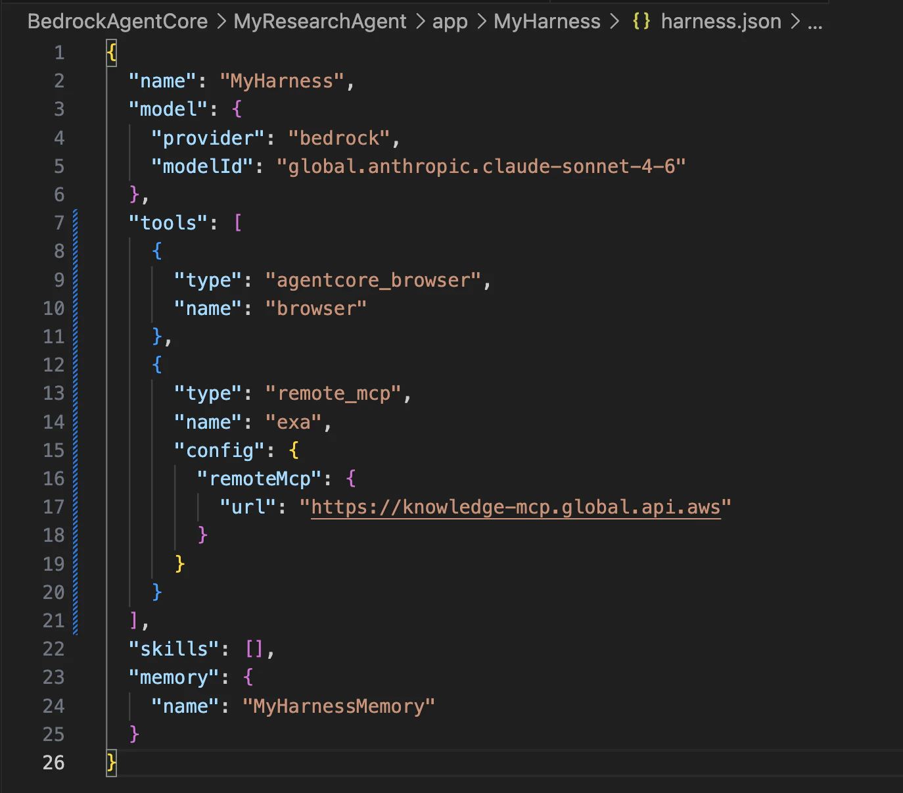This screenshot has width=903, height=793.
Task: Click the "tools" key
Action: 168,223
